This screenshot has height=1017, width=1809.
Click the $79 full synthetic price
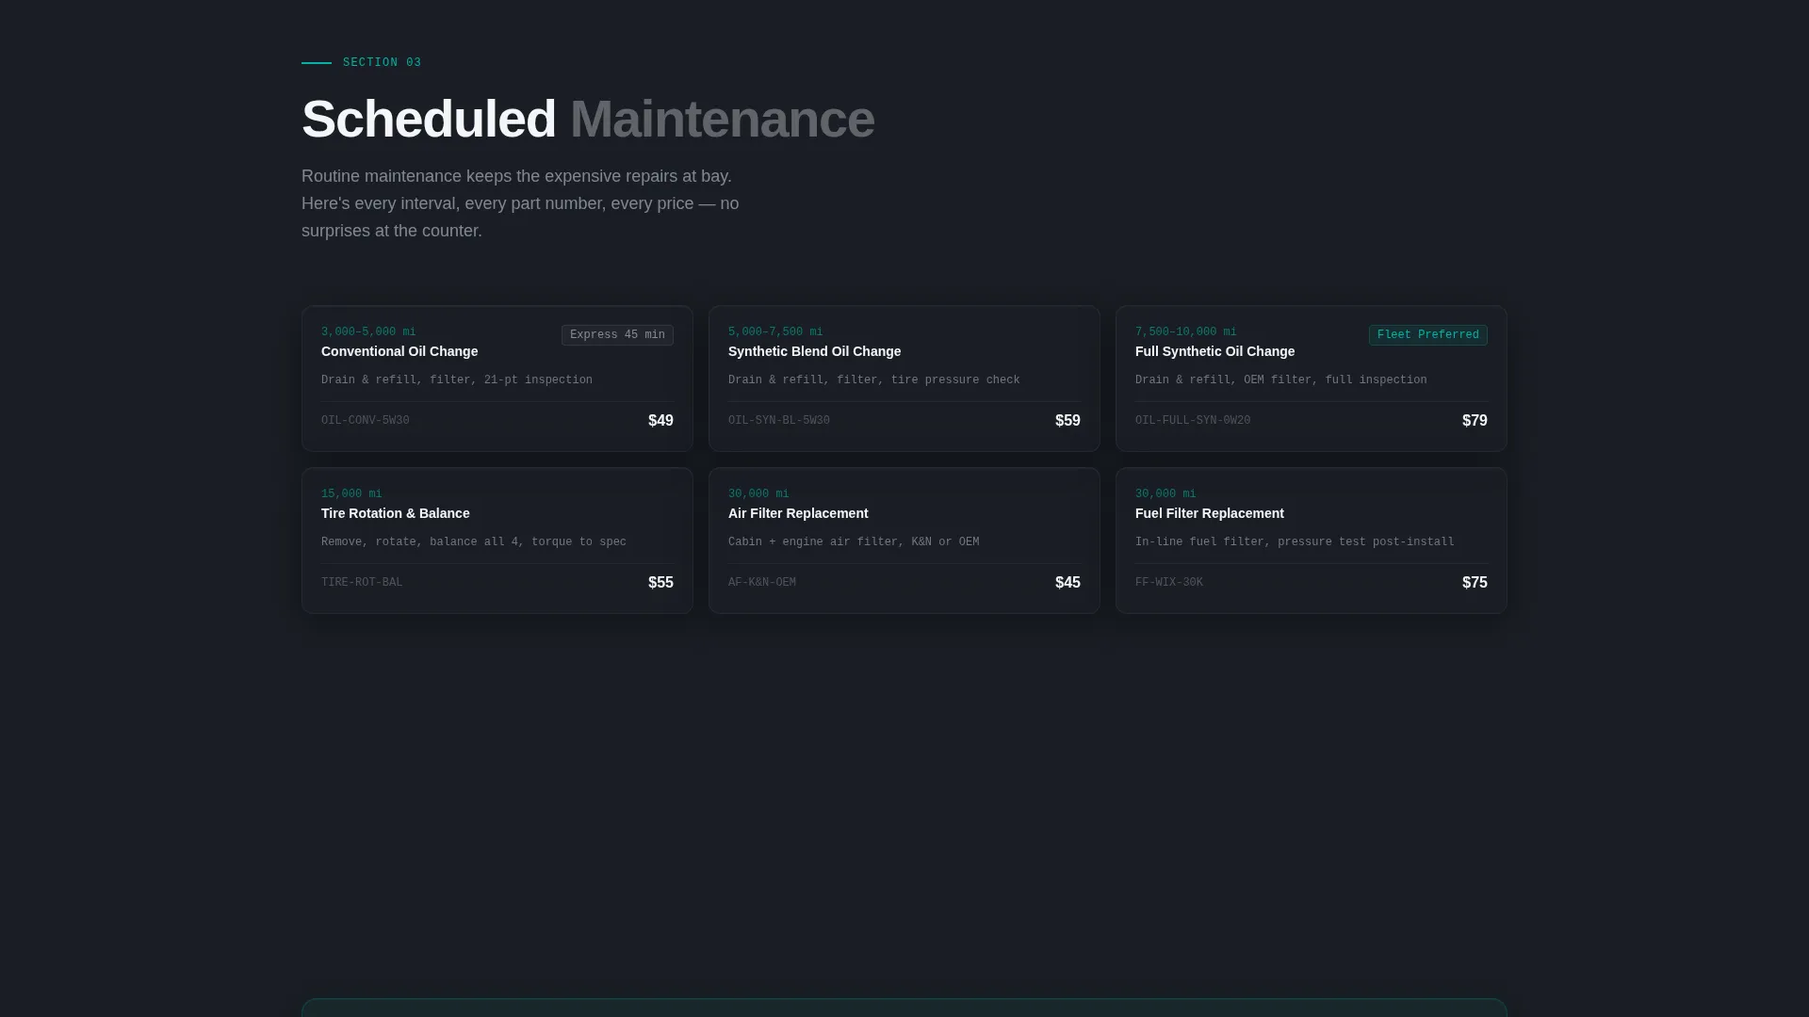pos(1475,421)
